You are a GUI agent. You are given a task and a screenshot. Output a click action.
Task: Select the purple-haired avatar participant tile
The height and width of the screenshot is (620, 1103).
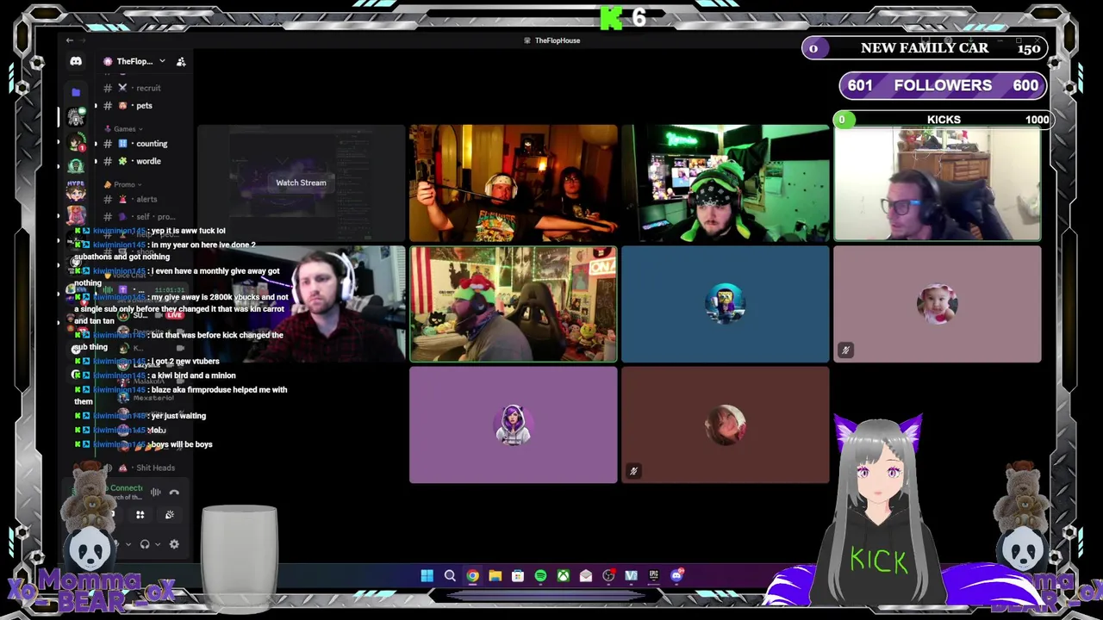[514, 425]
